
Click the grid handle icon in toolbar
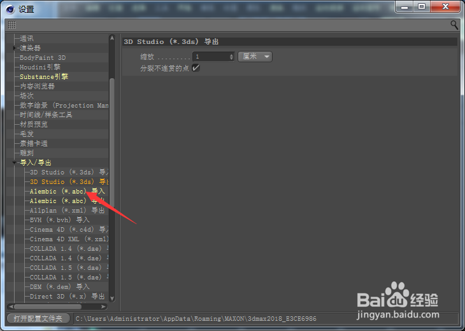(x=12, y=25)
